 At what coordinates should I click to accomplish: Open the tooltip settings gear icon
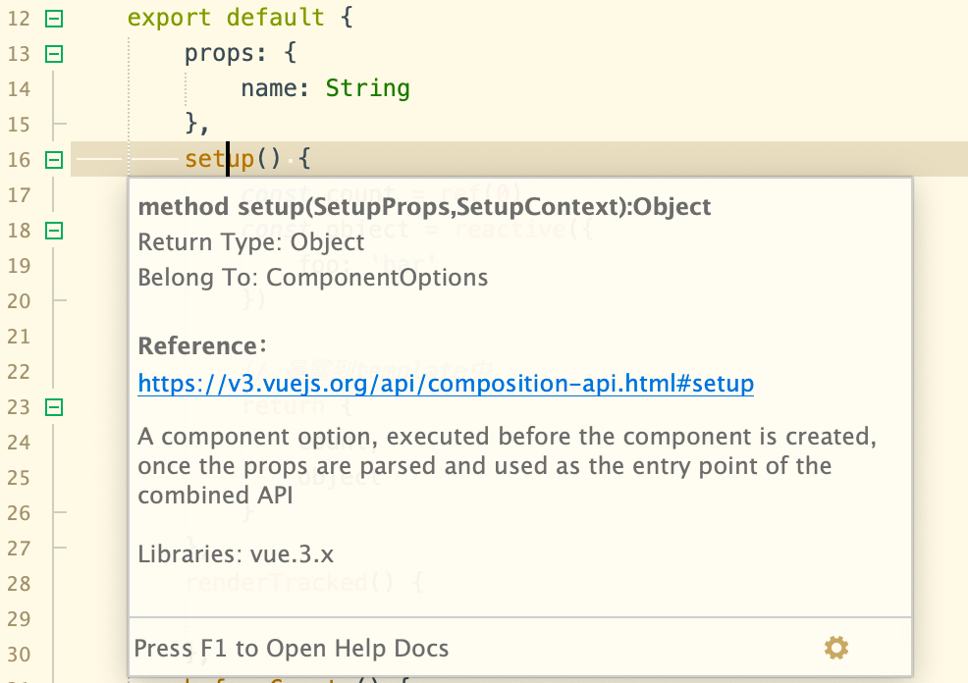pyautogui.click(x=835, y=648)
